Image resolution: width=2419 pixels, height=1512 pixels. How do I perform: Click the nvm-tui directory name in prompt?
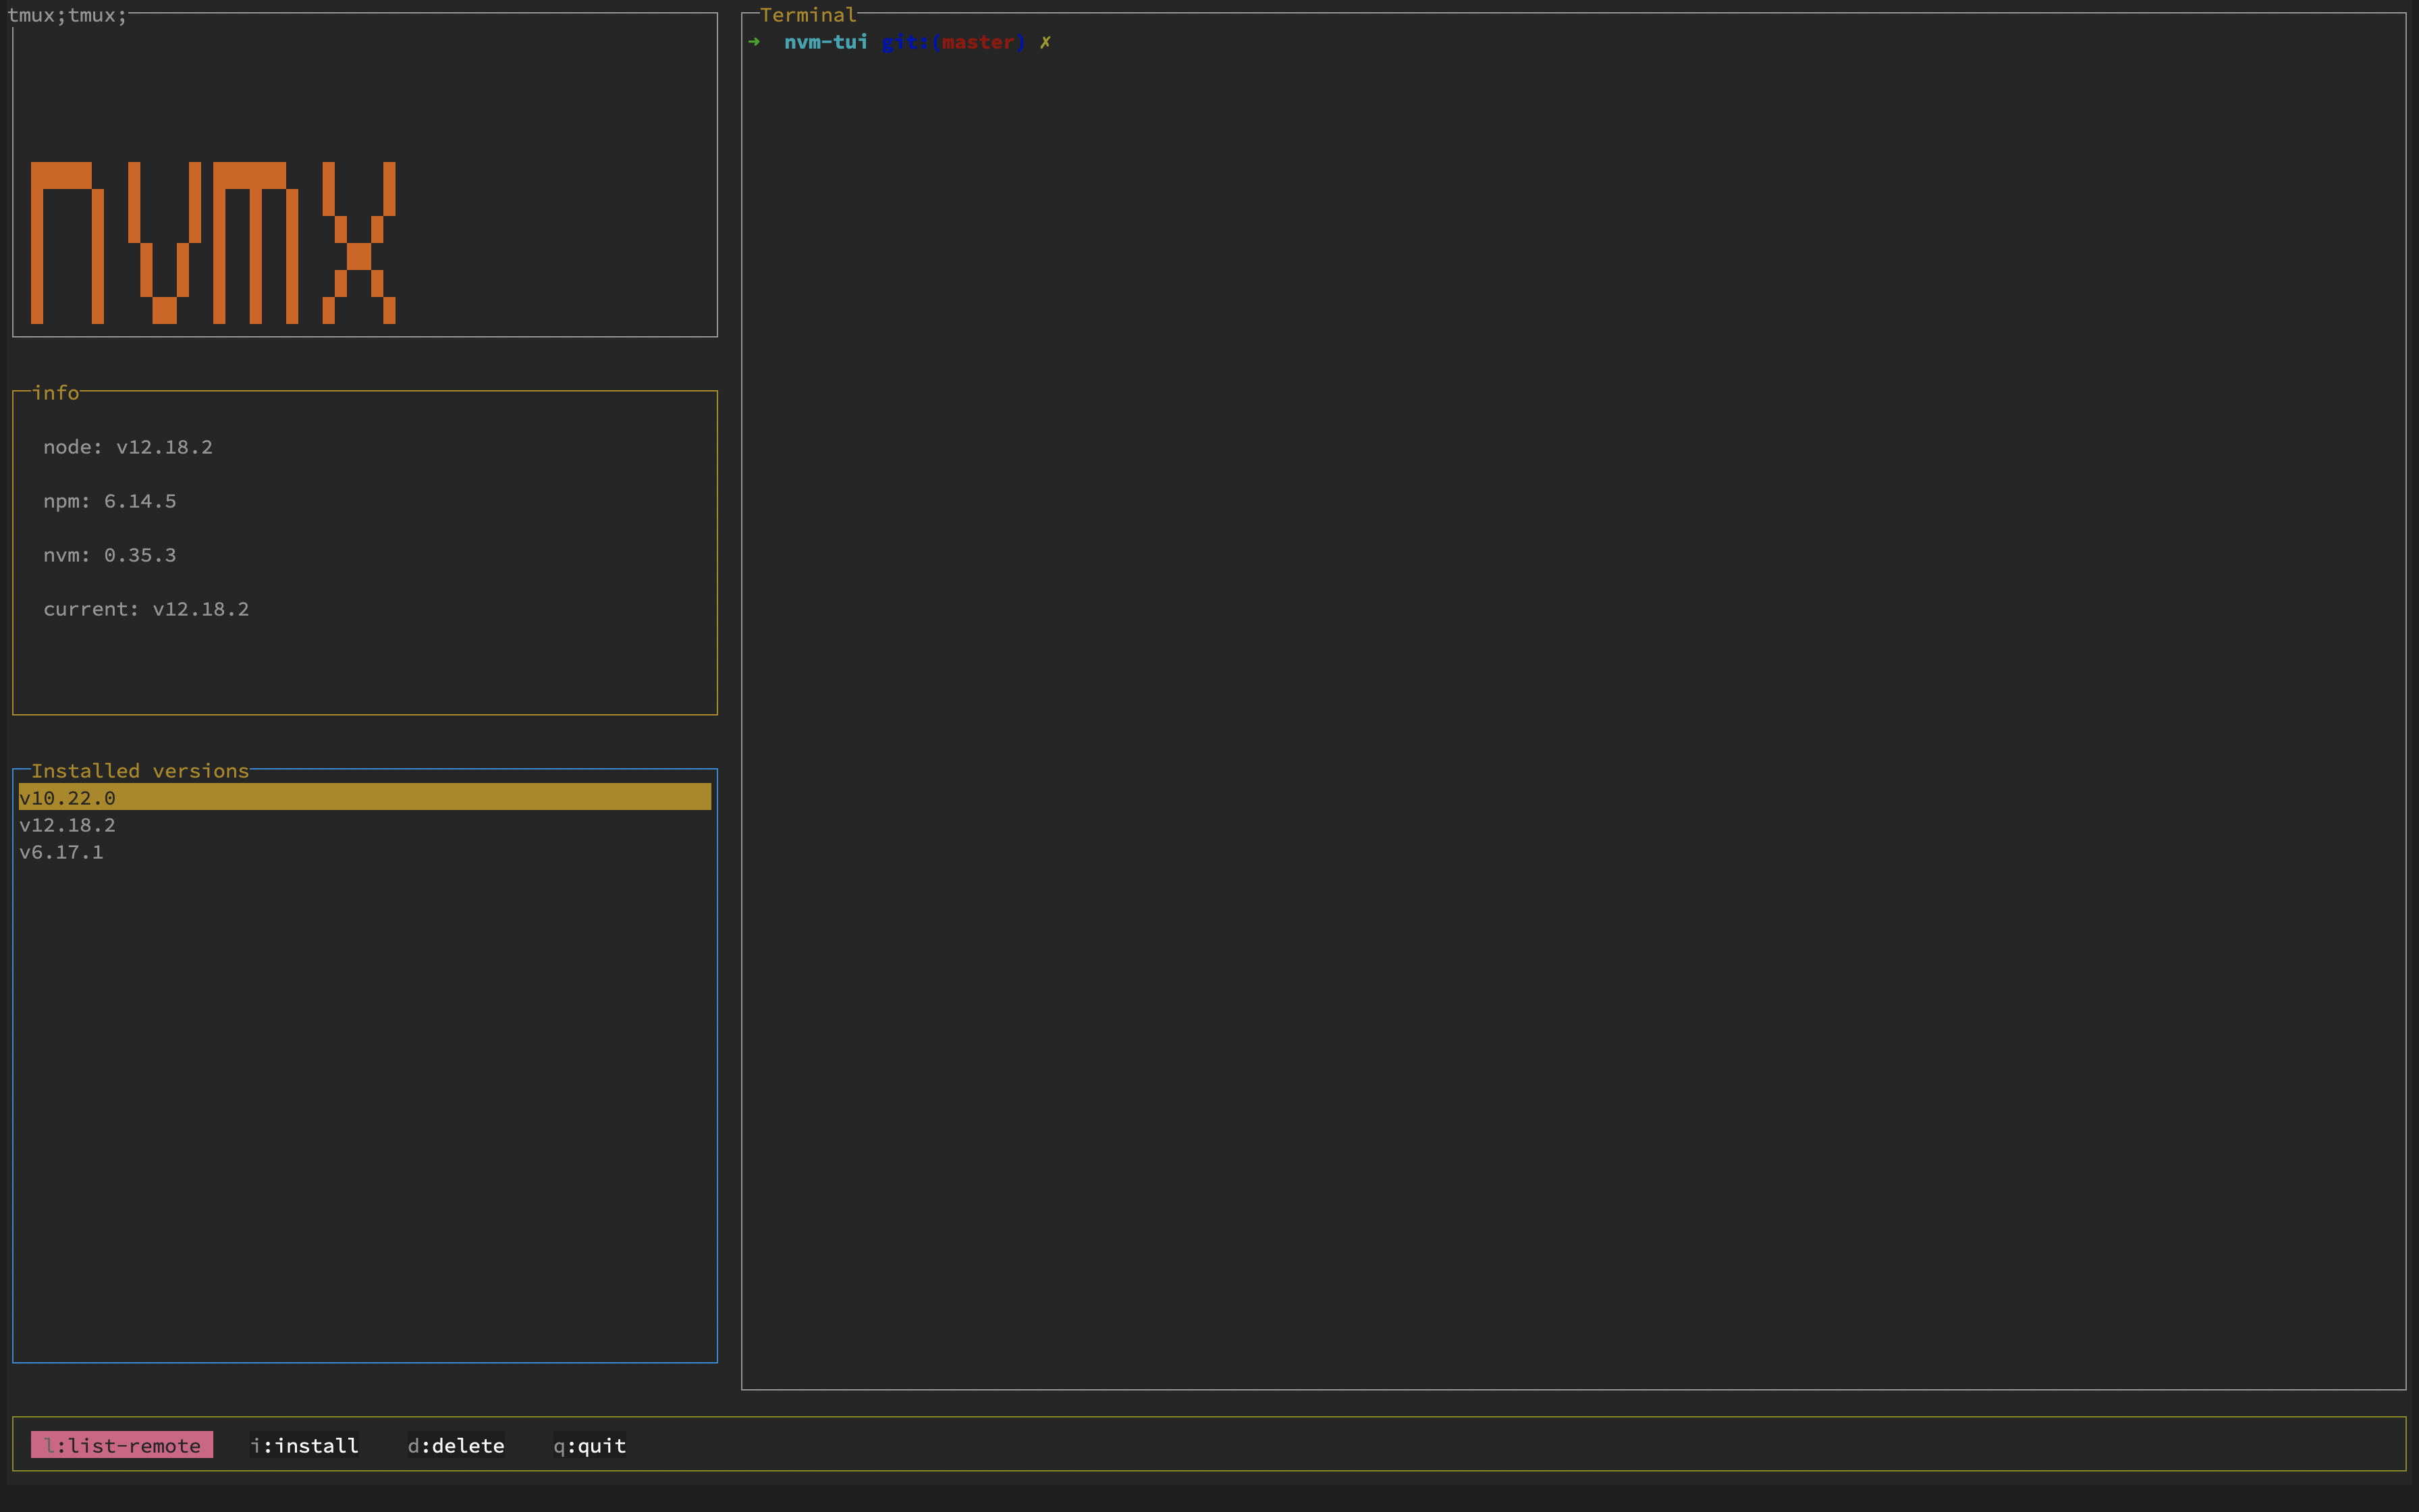pos(825,42)
